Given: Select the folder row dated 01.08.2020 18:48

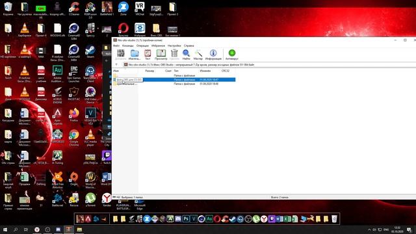Looking at the screenshot, I should [174, 84].
